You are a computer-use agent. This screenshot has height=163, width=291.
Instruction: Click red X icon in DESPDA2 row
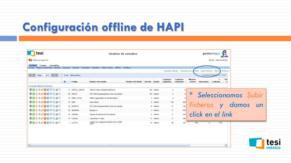pyautogui.click(x=45, y=106)
